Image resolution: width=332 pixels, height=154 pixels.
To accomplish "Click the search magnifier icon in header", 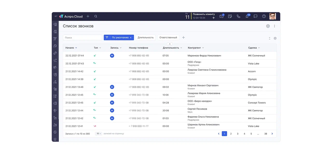I will coord(96,16).
